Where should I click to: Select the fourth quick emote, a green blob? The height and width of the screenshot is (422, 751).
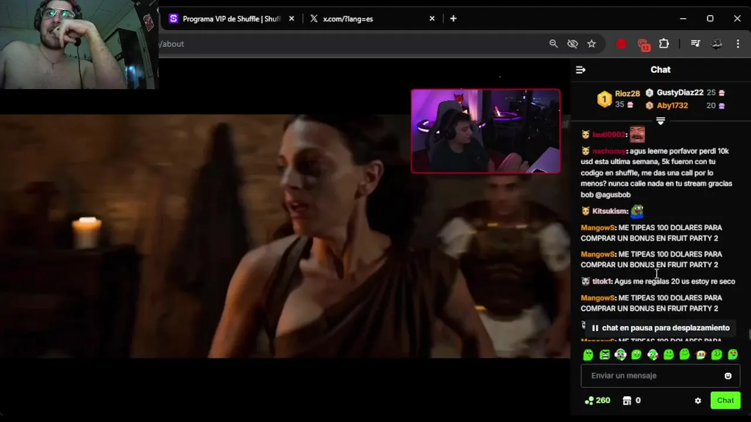637,355
